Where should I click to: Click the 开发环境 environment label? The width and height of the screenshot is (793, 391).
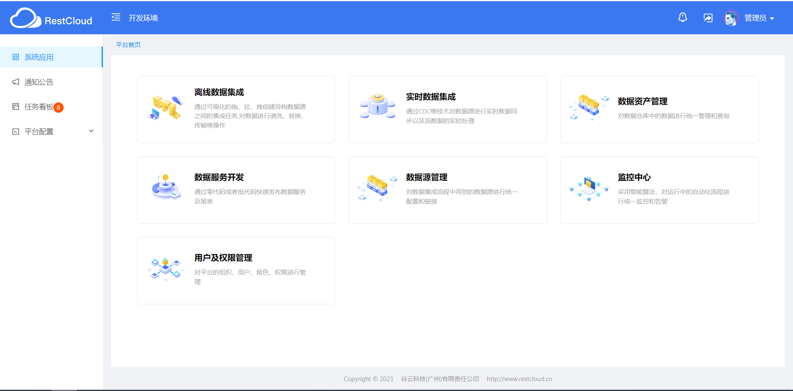(x=143, y=18)
